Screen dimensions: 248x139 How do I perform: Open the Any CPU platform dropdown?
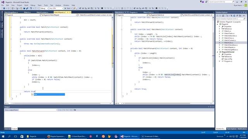tap(56, 8)
